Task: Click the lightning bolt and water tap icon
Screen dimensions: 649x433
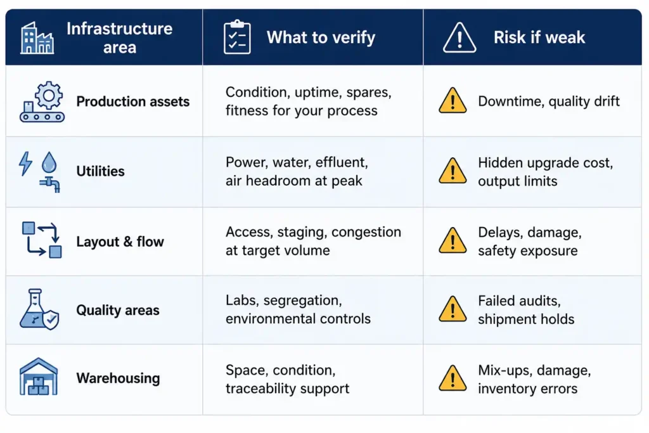Action: pyautogui.click(x=40, y=172)
